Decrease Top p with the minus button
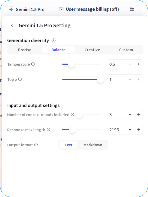 click(x=130, y=79)
